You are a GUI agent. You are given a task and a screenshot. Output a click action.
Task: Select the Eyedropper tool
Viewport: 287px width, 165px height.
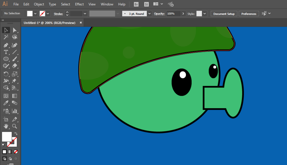6,103
